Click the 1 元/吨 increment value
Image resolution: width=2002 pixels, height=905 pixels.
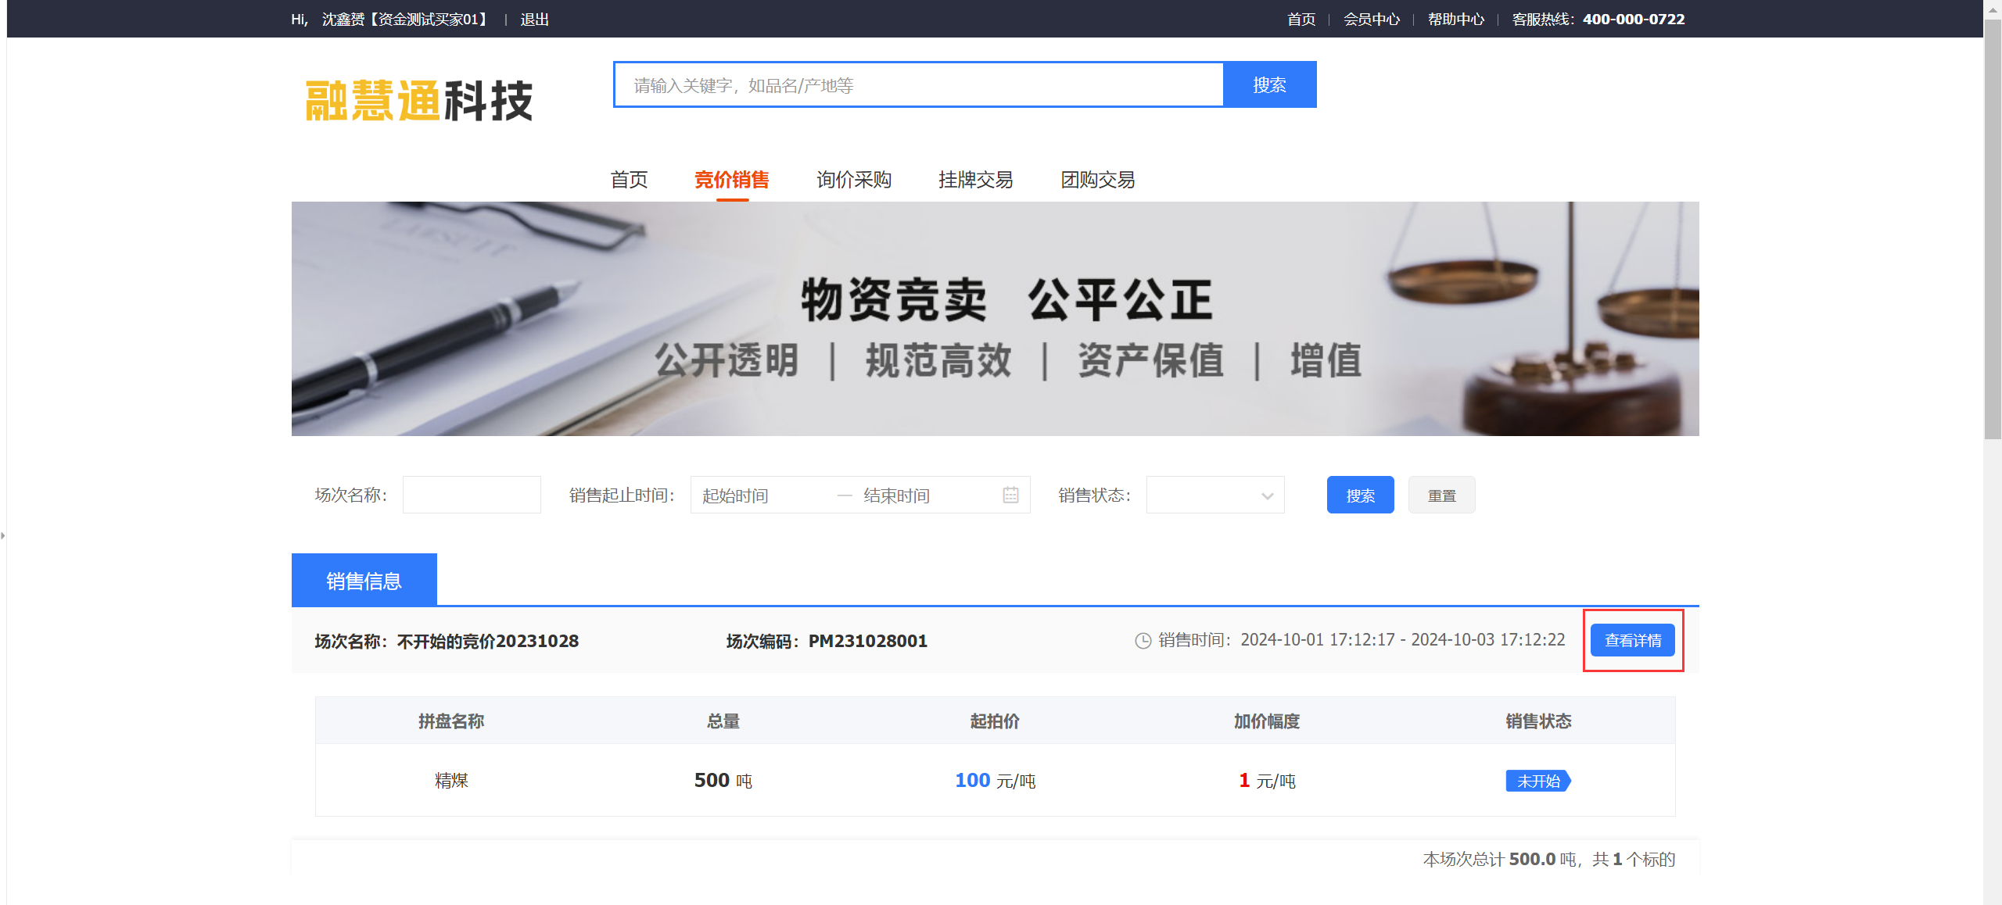coord(1267,780)
